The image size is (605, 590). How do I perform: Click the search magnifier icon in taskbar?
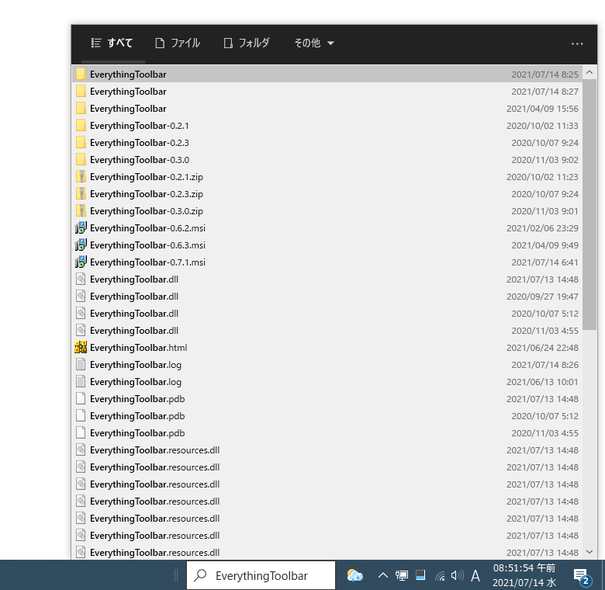pos(200,575)
